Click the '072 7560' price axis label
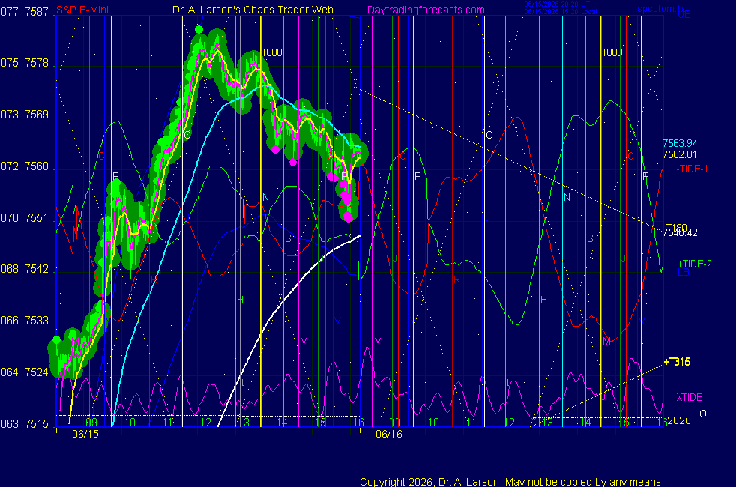 [x=25, y=166]
